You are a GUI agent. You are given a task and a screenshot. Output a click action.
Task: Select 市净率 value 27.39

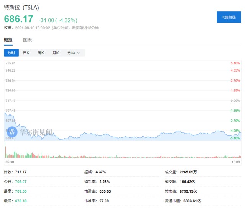click(x=104, y=201)
